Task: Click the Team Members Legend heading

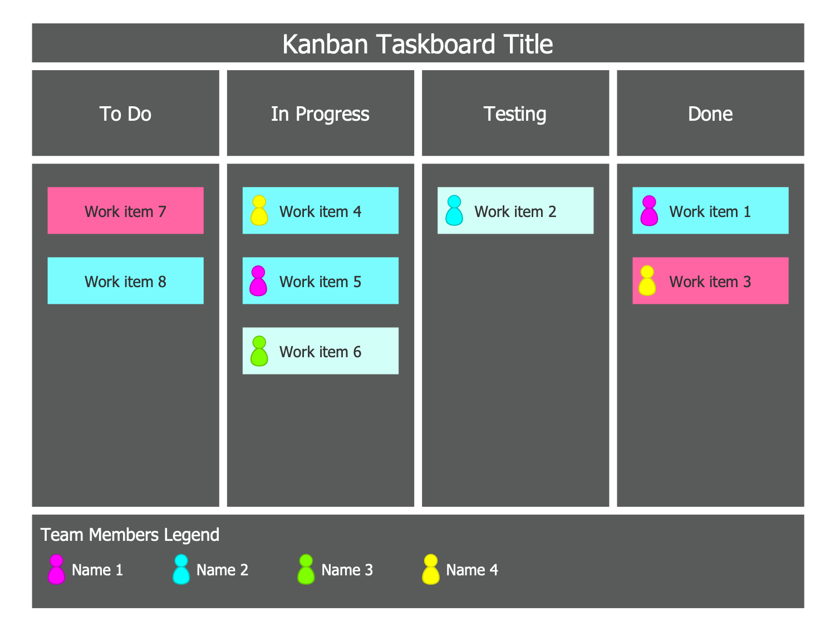Action: point(130,535)
